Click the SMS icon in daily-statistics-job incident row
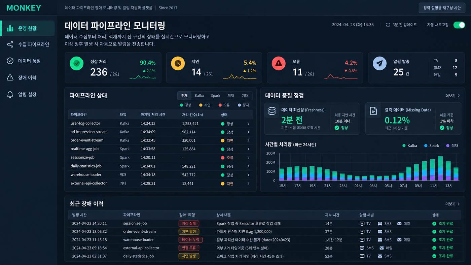The width and height of the screenshot is (471, 265). click(380, 256)
